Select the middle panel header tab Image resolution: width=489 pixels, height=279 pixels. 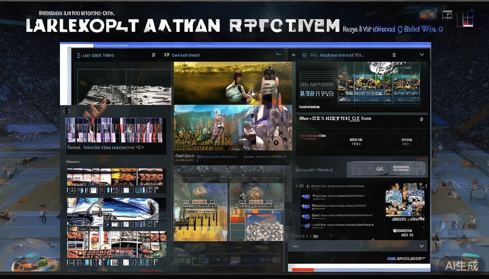[186, 55]
